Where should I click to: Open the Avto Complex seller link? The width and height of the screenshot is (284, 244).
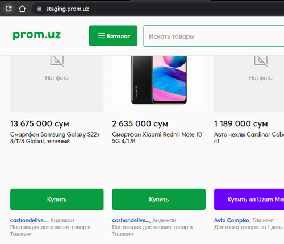point(232,220)
